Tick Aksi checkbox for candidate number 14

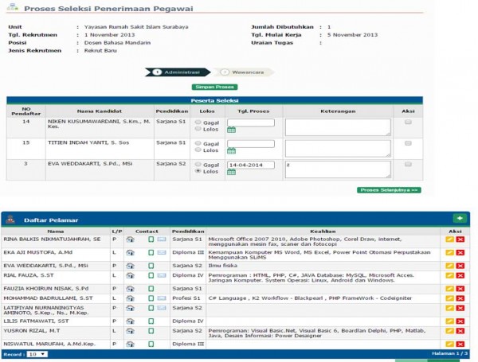pyautogui.click(x=409, y=123)
